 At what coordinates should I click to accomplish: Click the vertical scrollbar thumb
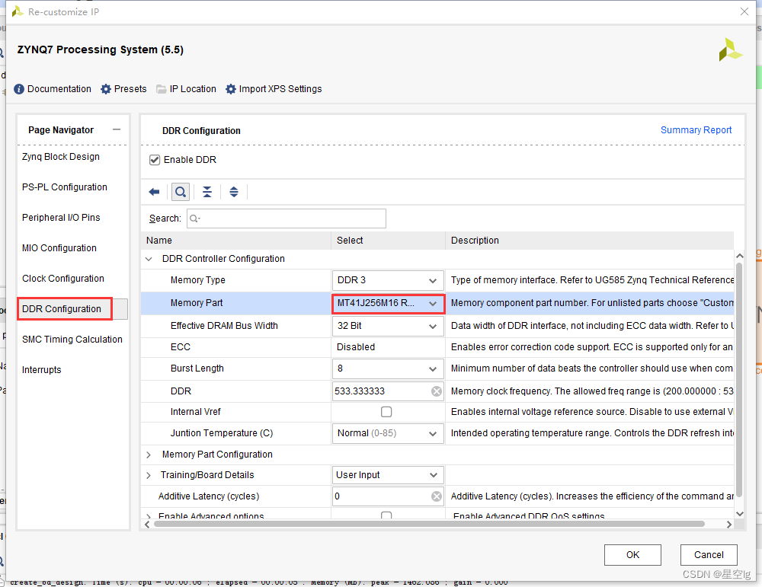click(739, 380)
